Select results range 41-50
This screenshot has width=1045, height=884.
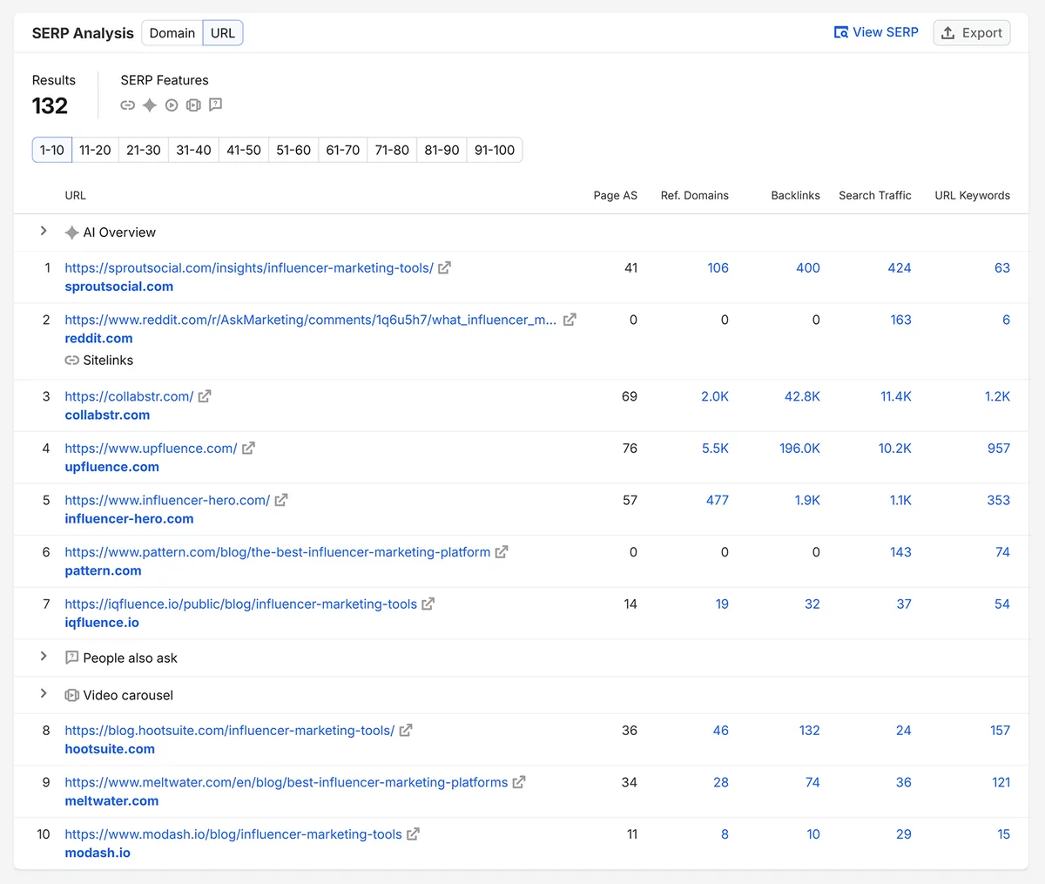click(244, 150)
